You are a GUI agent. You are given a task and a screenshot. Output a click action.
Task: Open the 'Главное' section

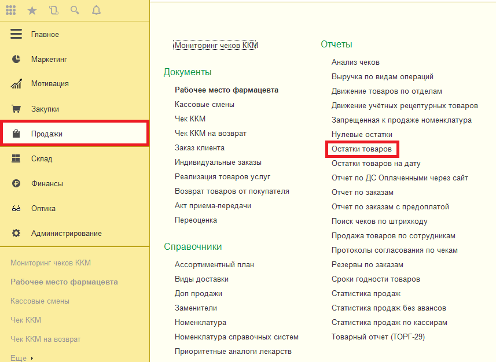click(45, 34)
